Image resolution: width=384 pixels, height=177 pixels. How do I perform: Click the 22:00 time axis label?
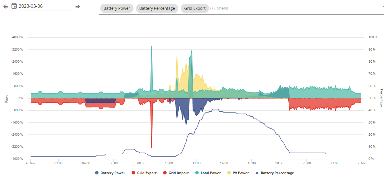tap(334, 163)
